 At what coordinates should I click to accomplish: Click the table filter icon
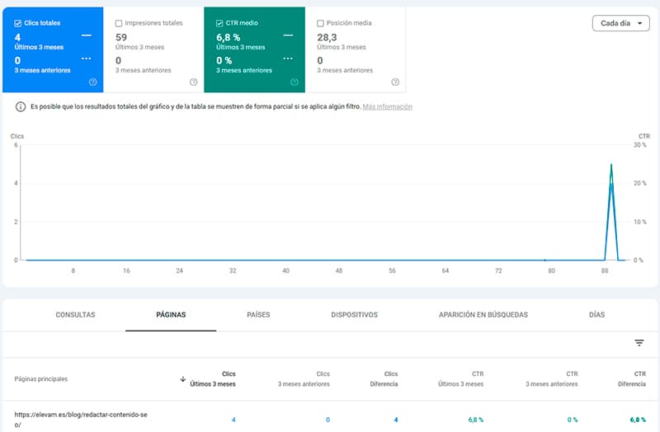[x=639, y=343]
